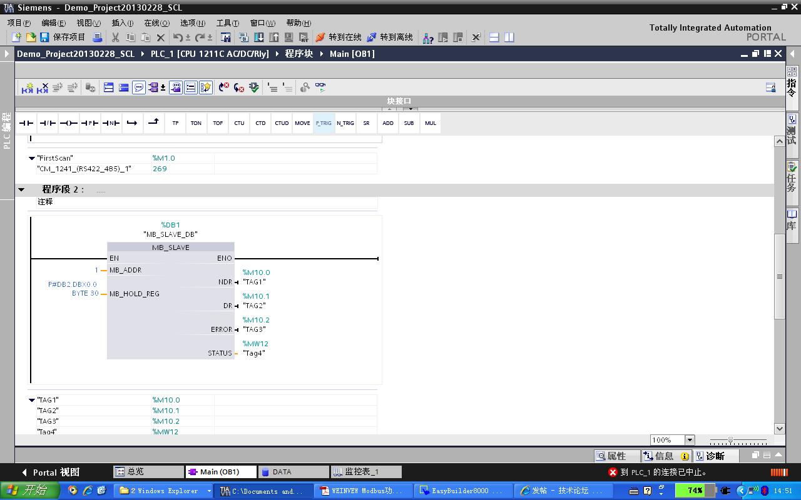Image resolution: width=801 pixels, height=500 pixels.
Task: Click the zoom slider handle
Action: click(730, 440)
